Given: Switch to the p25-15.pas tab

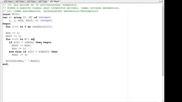Looking at the screenshot, I should point(20,1).
